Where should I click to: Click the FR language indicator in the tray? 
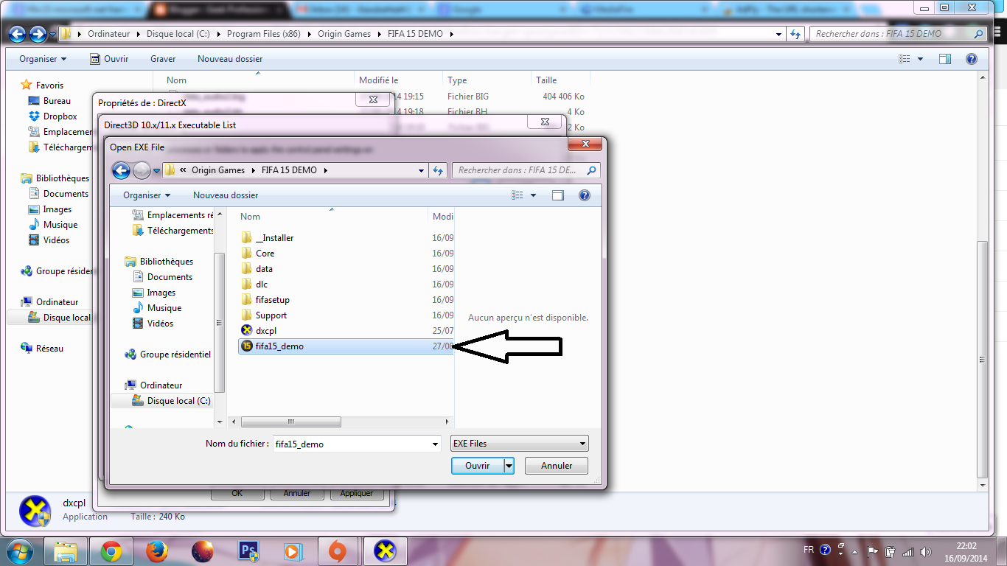click(809, 551)
